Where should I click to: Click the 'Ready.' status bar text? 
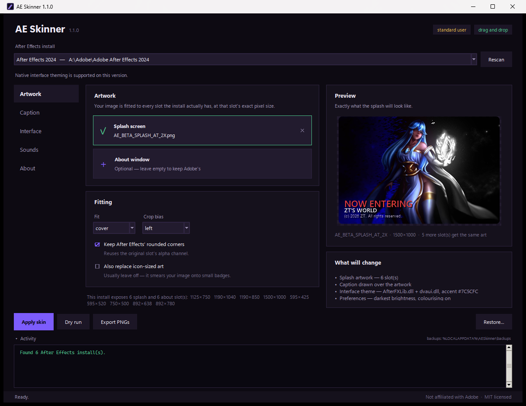(22, 397)
